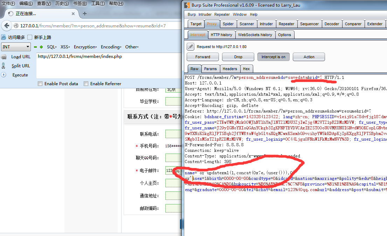Screen dimensions: 387x236
Task: Expand the SQL menu in HackBar
Action: tap(52, 47)
